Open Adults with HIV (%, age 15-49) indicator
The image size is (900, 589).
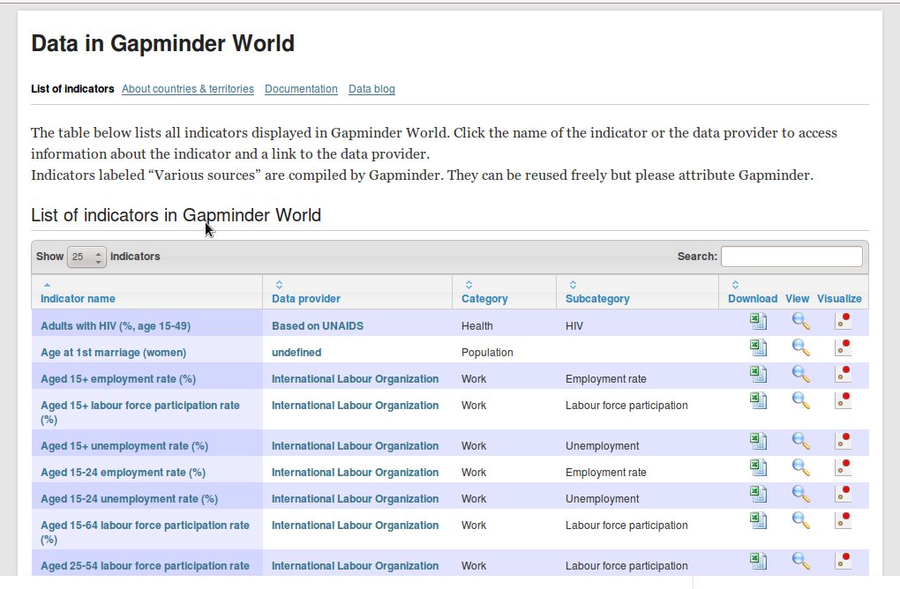click(x=116, y=325)
